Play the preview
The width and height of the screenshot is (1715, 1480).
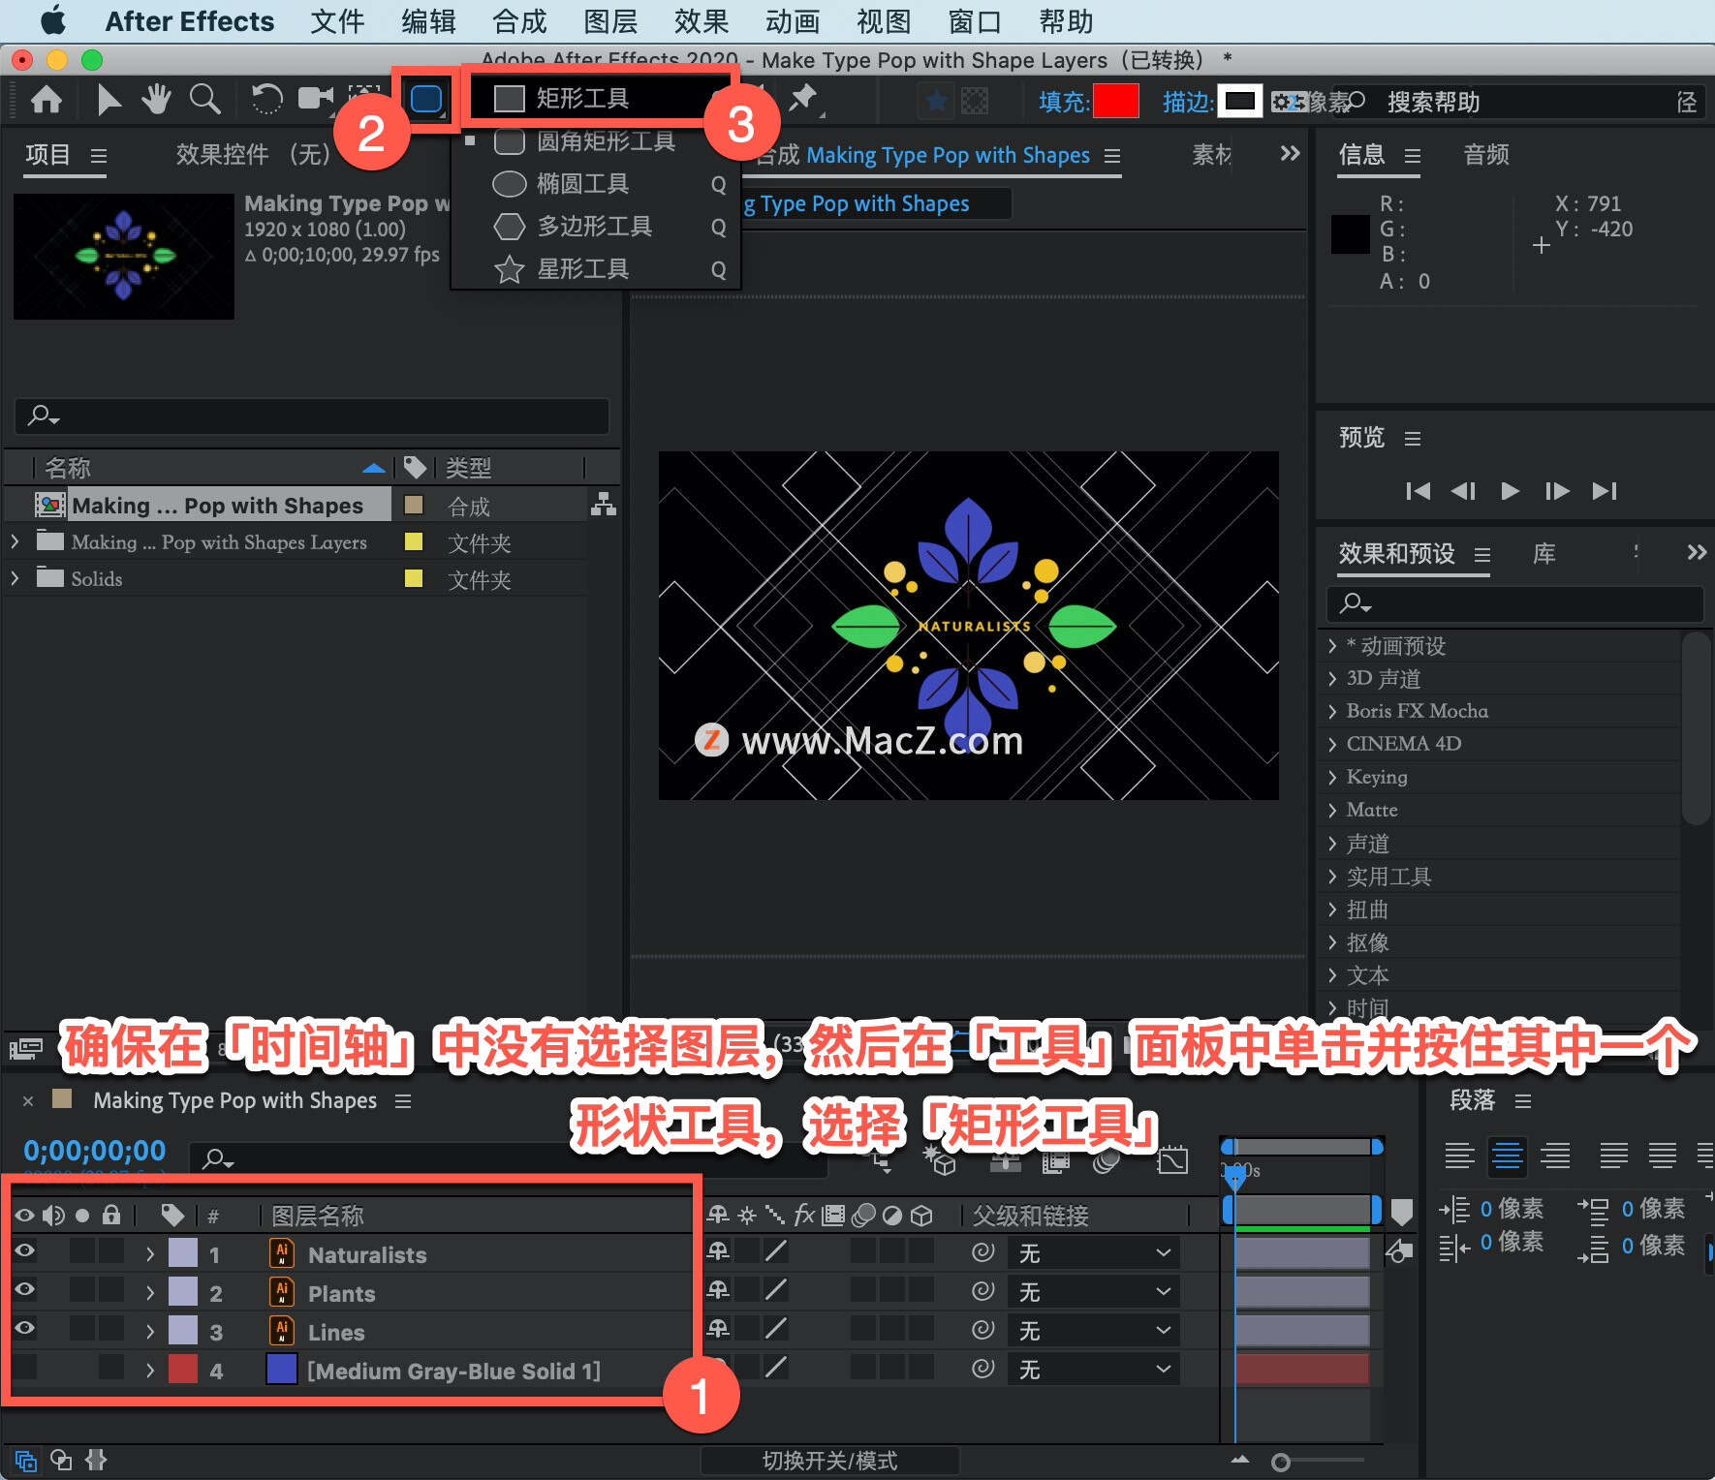(1510, 491)
